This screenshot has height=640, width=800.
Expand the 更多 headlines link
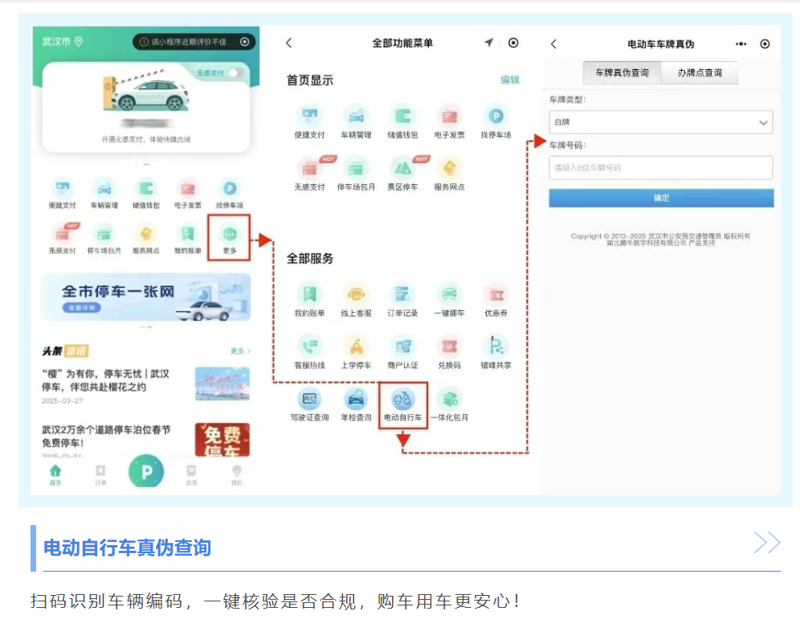240,351
